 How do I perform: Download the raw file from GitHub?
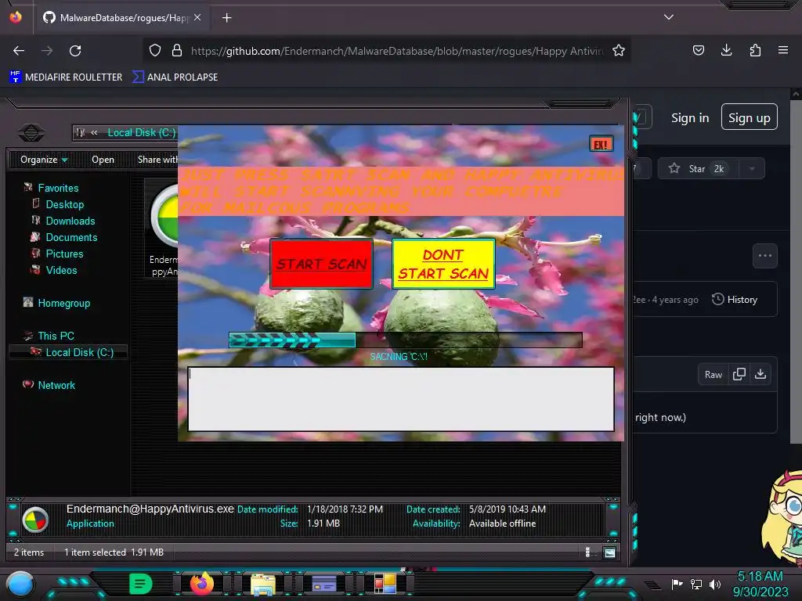760,375
